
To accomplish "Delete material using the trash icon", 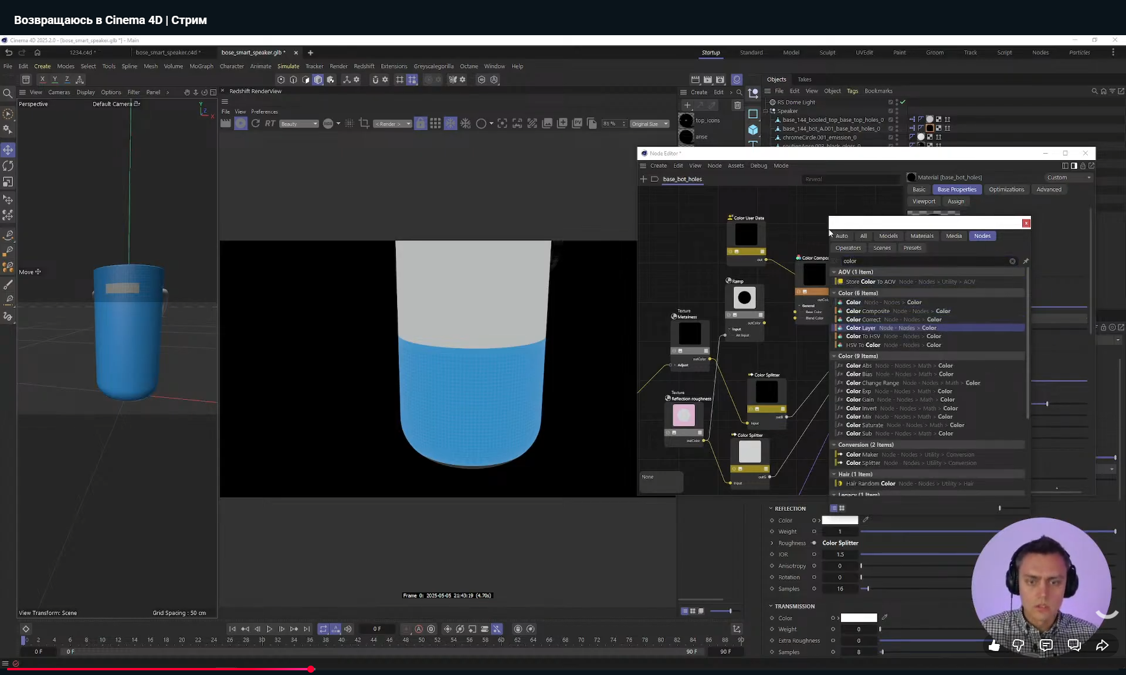I will tap(737, 106).
